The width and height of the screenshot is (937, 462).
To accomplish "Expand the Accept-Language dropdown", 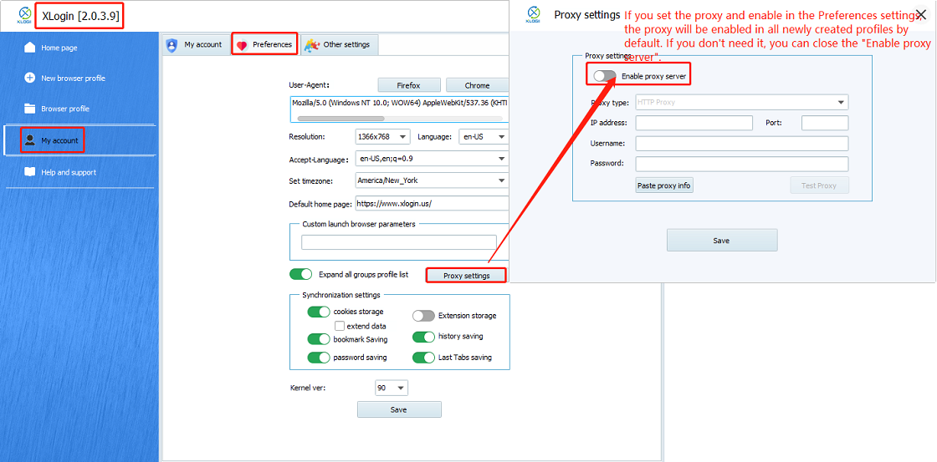I will tap(431, 159).
